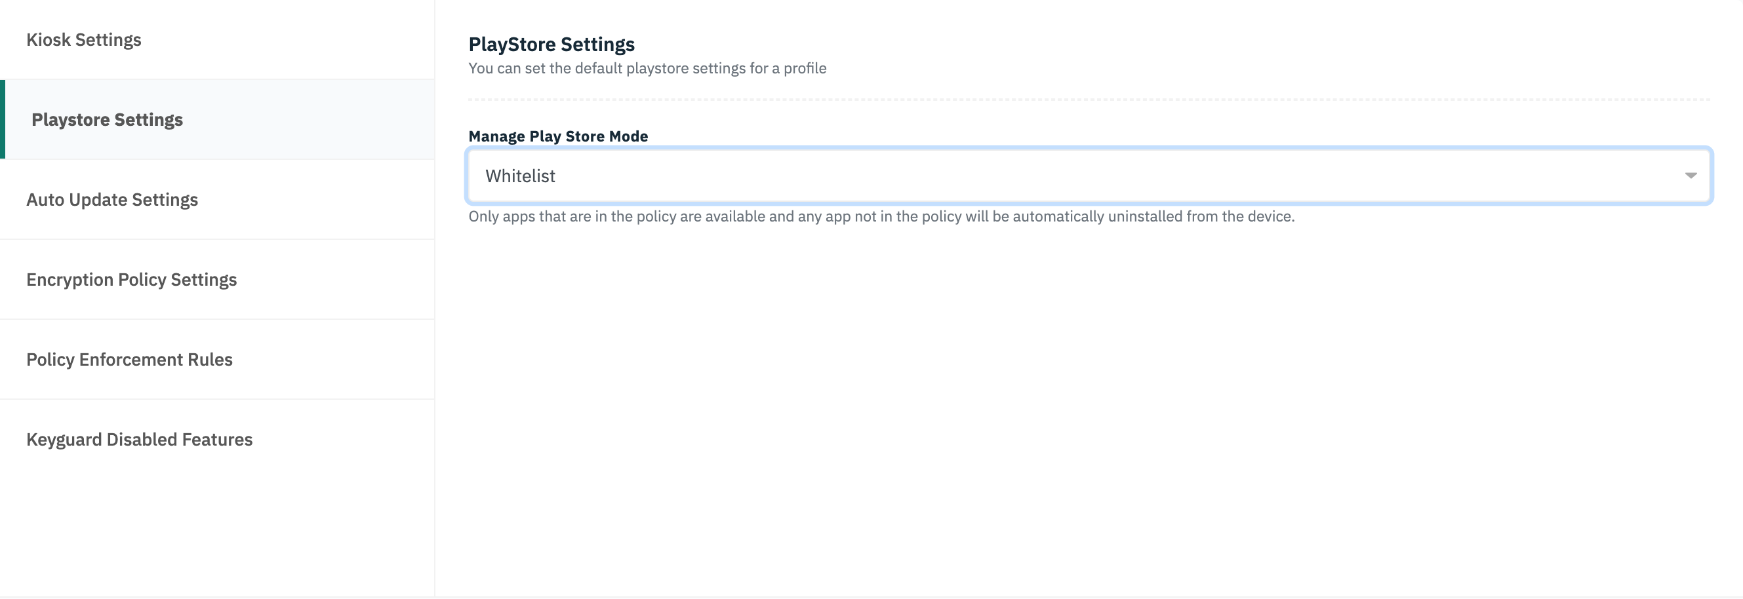Click the word "Encryption" in the sidebar
Image resolution: width=1743 pixels, height=599 pixels.
tap(70, 280)
